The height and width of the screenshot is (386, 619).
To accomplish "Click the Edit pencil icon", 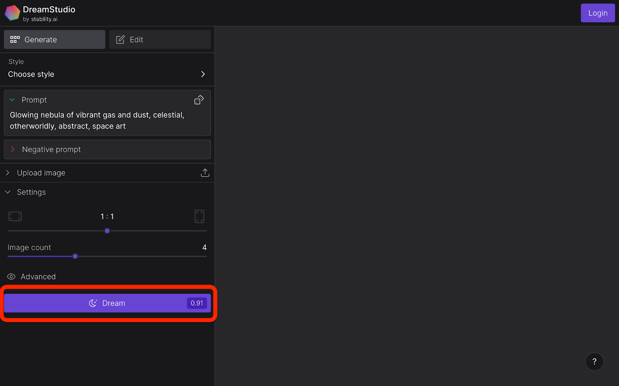I will coord(120,39).
